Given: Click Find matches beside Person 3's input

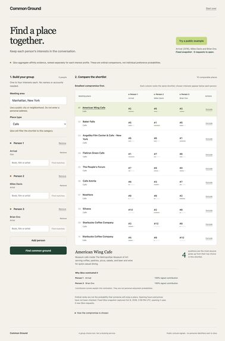Looking at the screenshot, I should click(x=58, y=229).
